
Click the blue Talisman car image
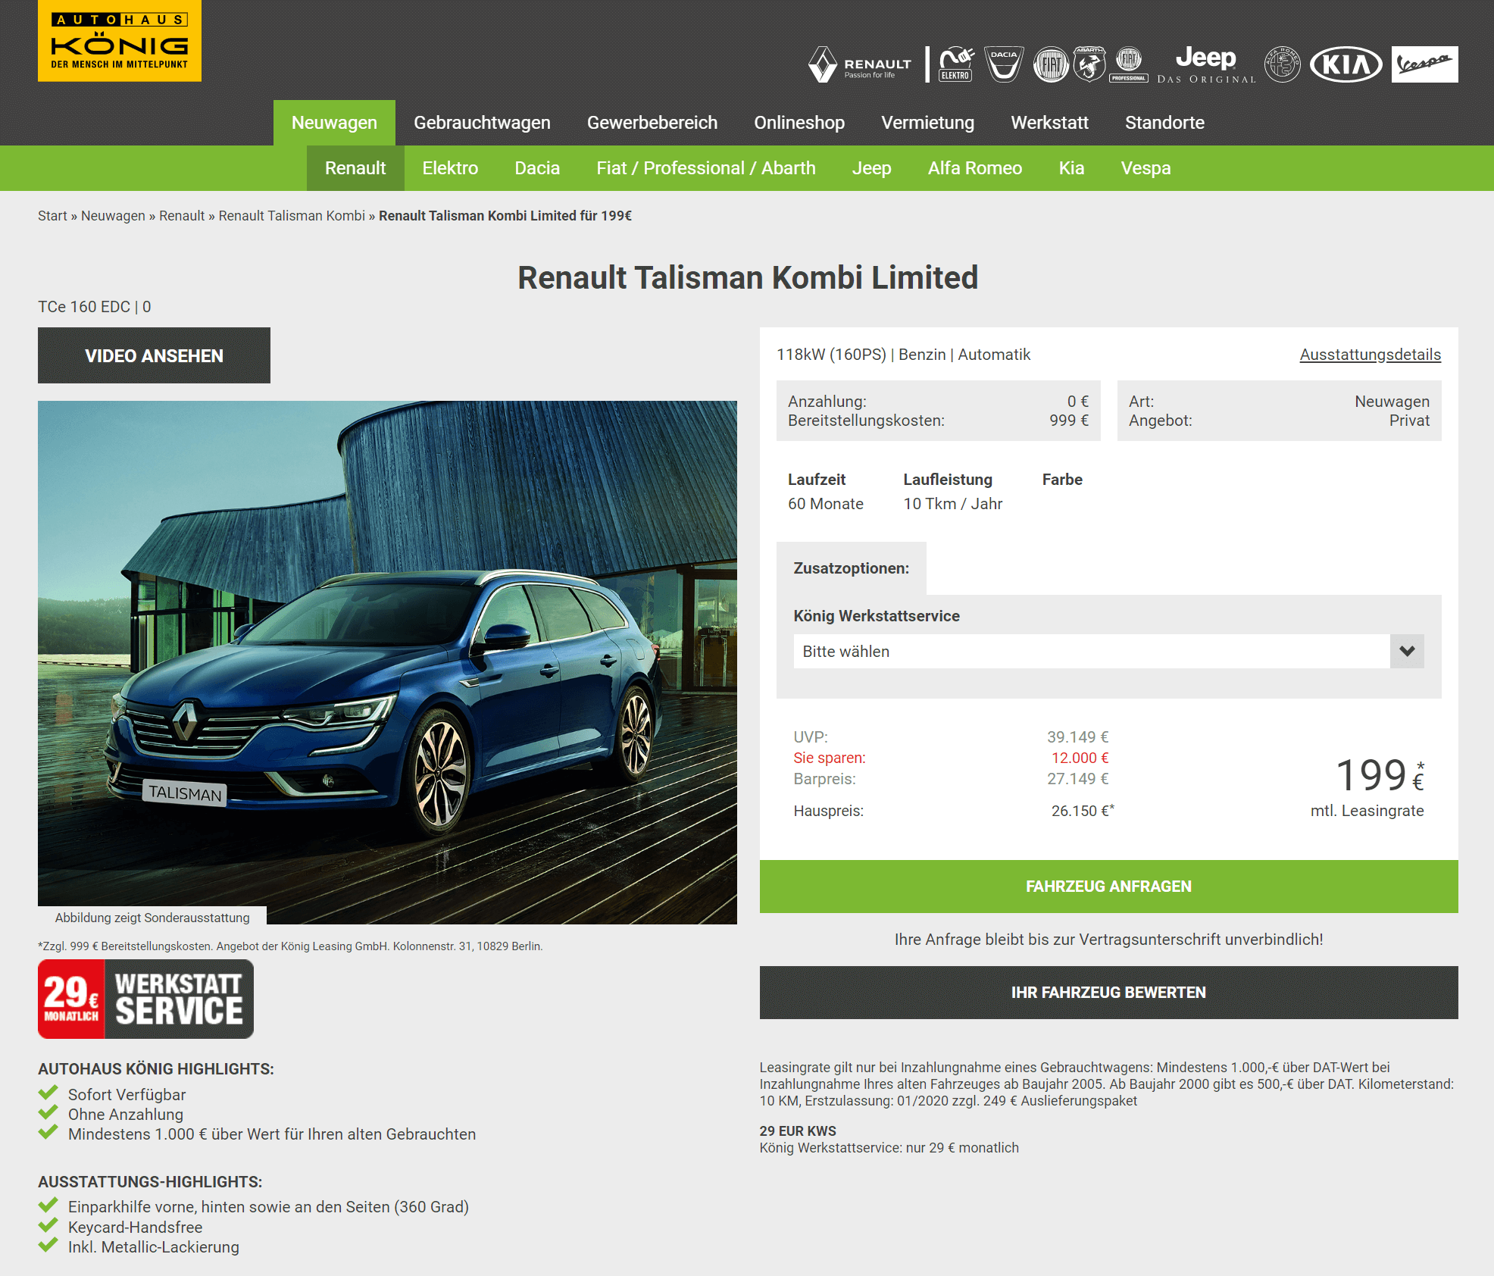[x=387, y=662]
